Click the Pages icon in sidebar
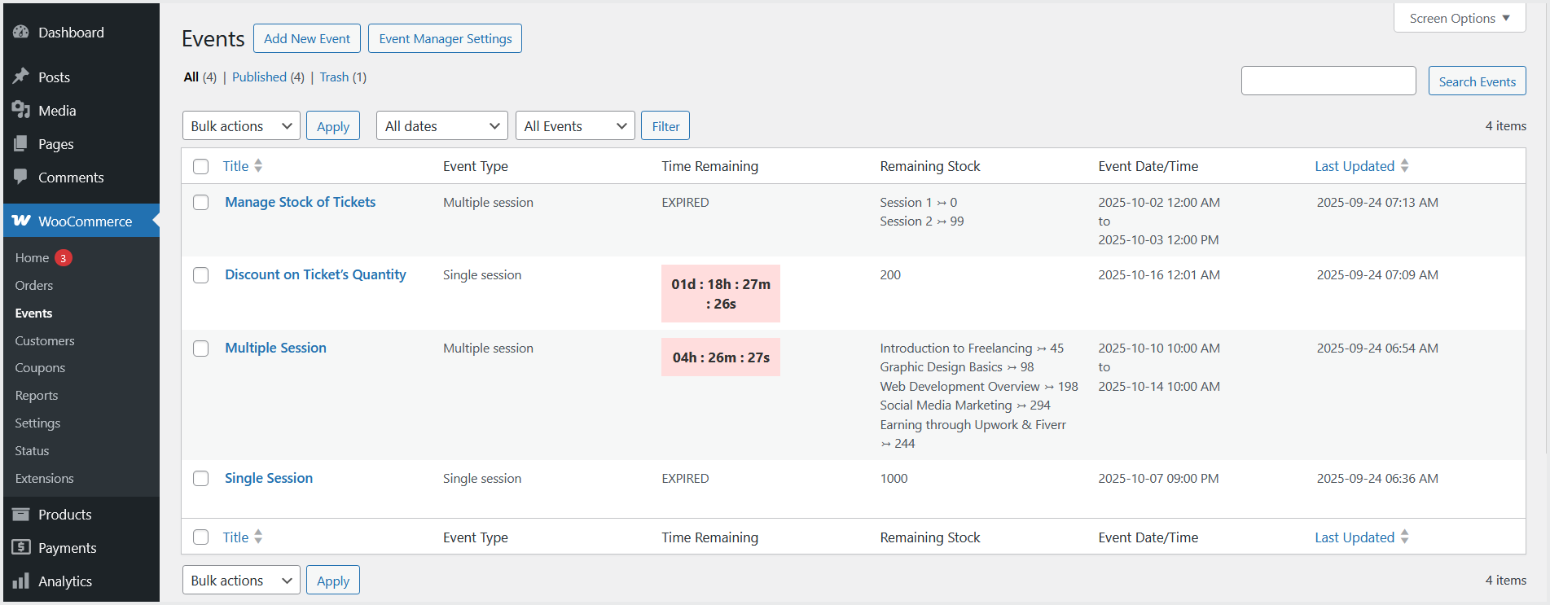This screenshot has width=1550, height=605. click(x=21, y=143)
